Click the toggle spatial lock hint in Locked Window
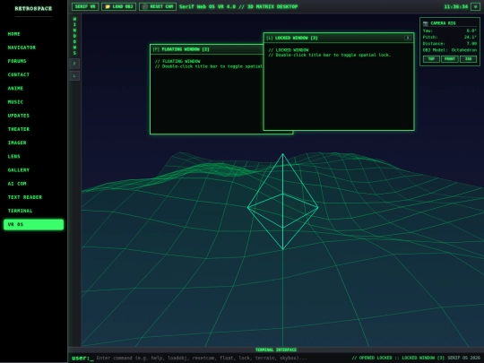The width and height of the screenshot is (484, 363). click(330, 55)
